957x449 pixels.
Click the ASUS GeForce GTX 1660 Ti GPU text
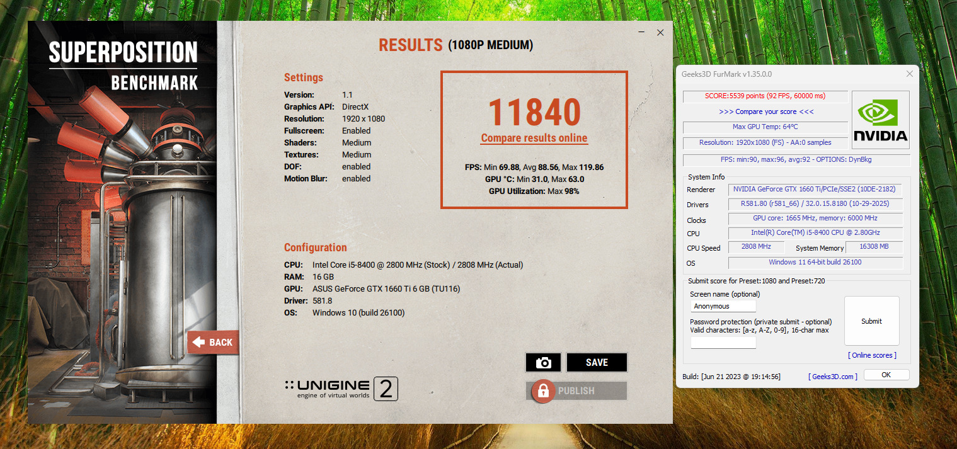point(386,289)
